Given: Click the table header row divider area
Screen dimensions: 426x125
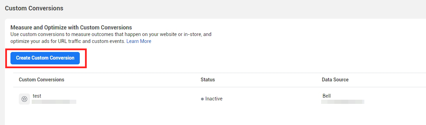Looking at the screenshot, I should 219,87.
